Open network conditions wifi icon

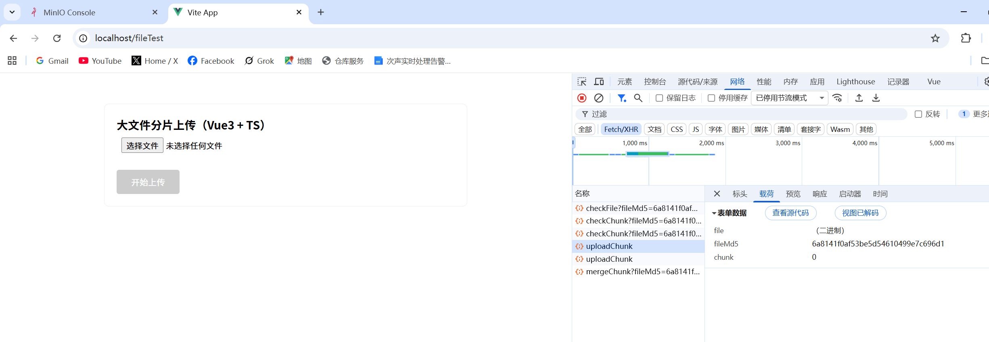837,98
